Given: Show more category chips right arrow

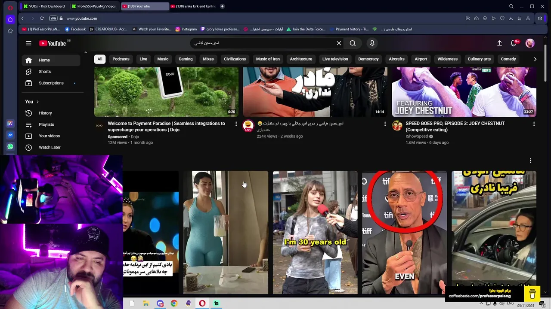Looking at the screenshot, I should pyautogui.click(x=535, y=59).
